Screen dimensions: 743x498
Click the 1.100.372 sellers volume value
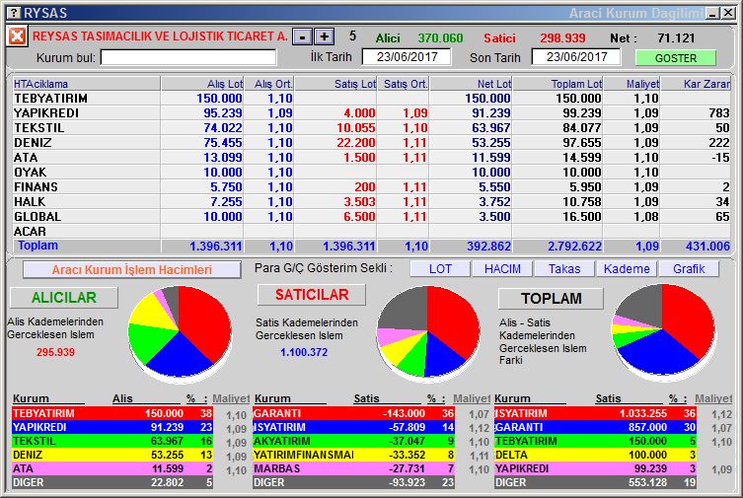click(304, 352)
